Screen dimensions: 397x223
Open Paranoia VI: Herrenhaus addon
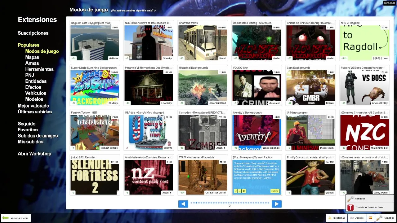(x=149, y=85)
